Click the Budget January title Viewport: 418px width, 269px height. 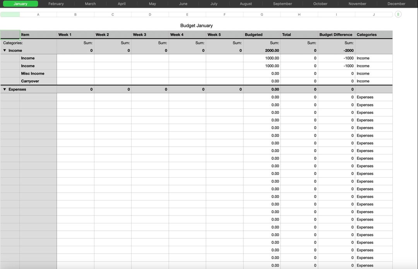point(197,25)
